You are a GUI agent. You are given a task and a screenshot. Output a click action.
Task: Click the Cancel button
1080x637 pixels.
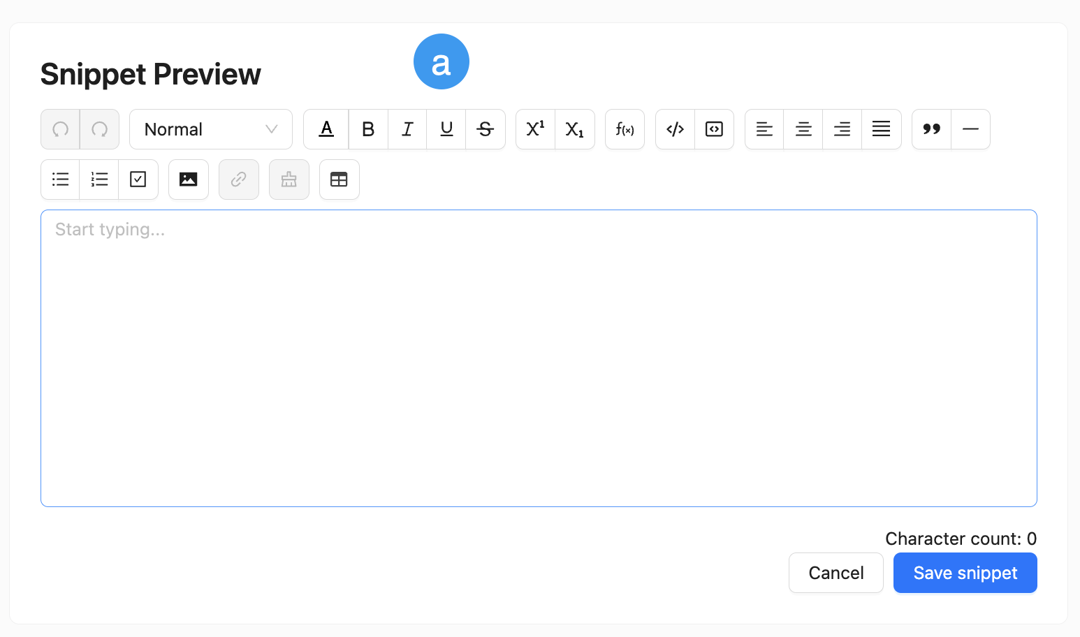pyautogui.click(x=836, y=573)
